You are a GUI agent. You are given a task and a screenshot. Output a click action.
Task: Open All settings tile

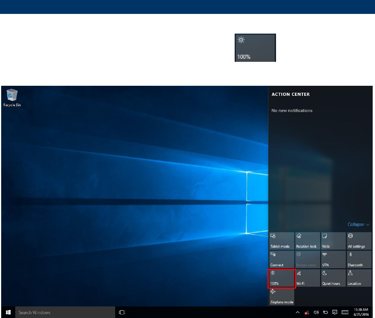pos(359,241)
